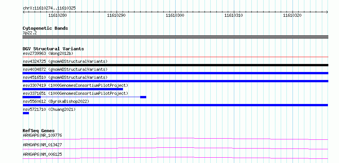The image size is (339, 163).
Task: Open variant nsv5560612 (ByrskaBishop2022) label
Action: [56, 101]
